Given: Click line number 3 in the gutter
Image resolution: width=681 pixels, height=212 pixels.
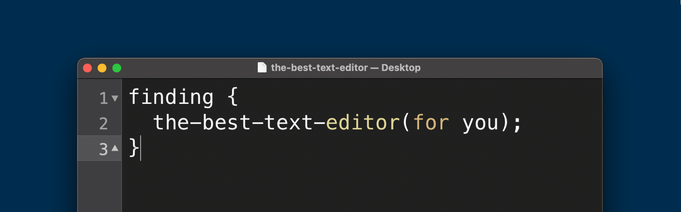Looking at the screenshot, I should pyautogui.click(x=103, y=149).
